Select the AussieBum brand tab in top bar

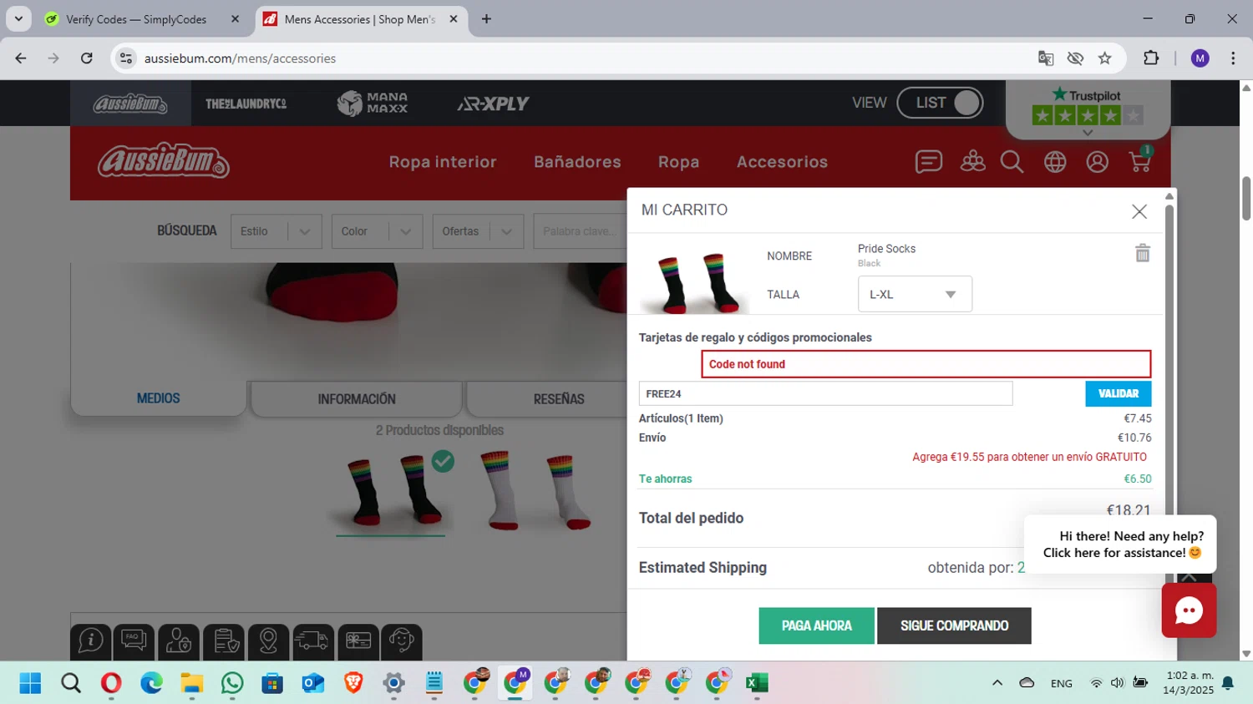coord(130,104)
